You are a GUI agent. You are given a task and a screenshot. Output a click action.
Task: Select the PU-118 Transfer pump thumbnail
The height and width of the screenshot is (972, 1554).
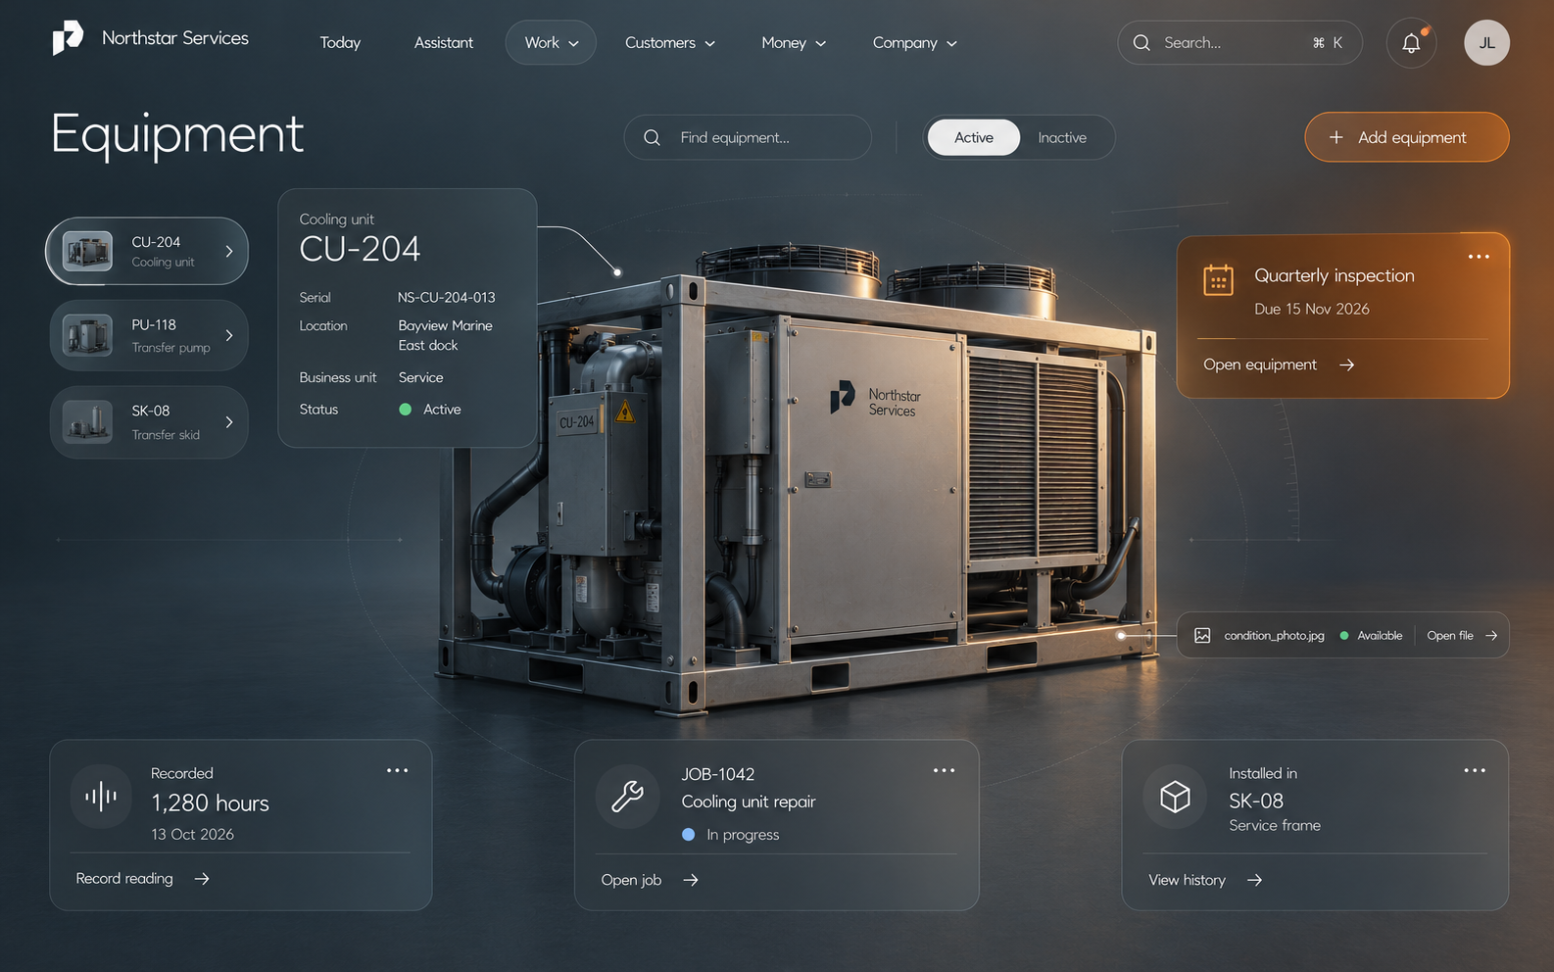click(x=87, y=336)
